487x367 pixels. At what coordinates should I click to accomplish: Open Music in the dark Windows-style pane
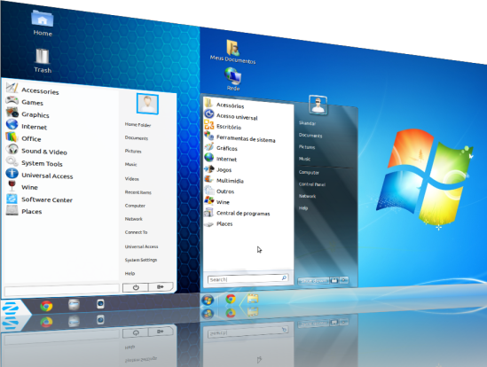point(304,159)
